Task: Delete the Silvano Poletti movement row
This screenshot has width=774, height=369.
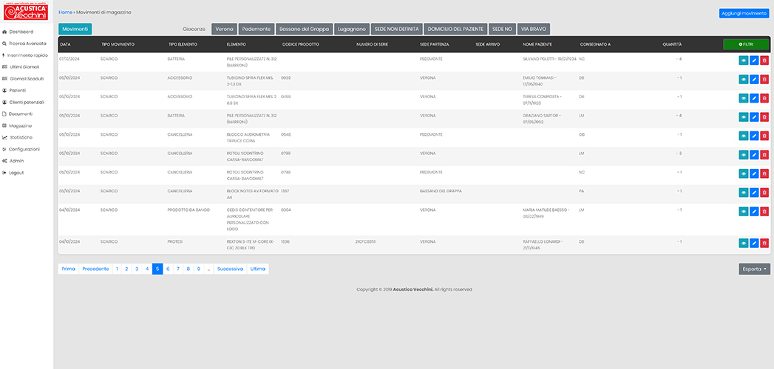Action: click(764, 61)
